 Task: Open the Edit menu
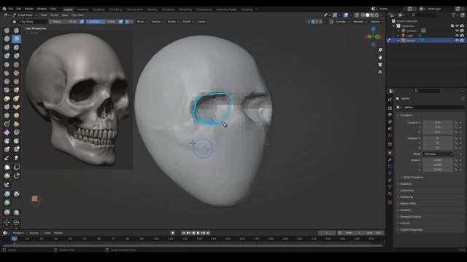click(x=19, y=9)
